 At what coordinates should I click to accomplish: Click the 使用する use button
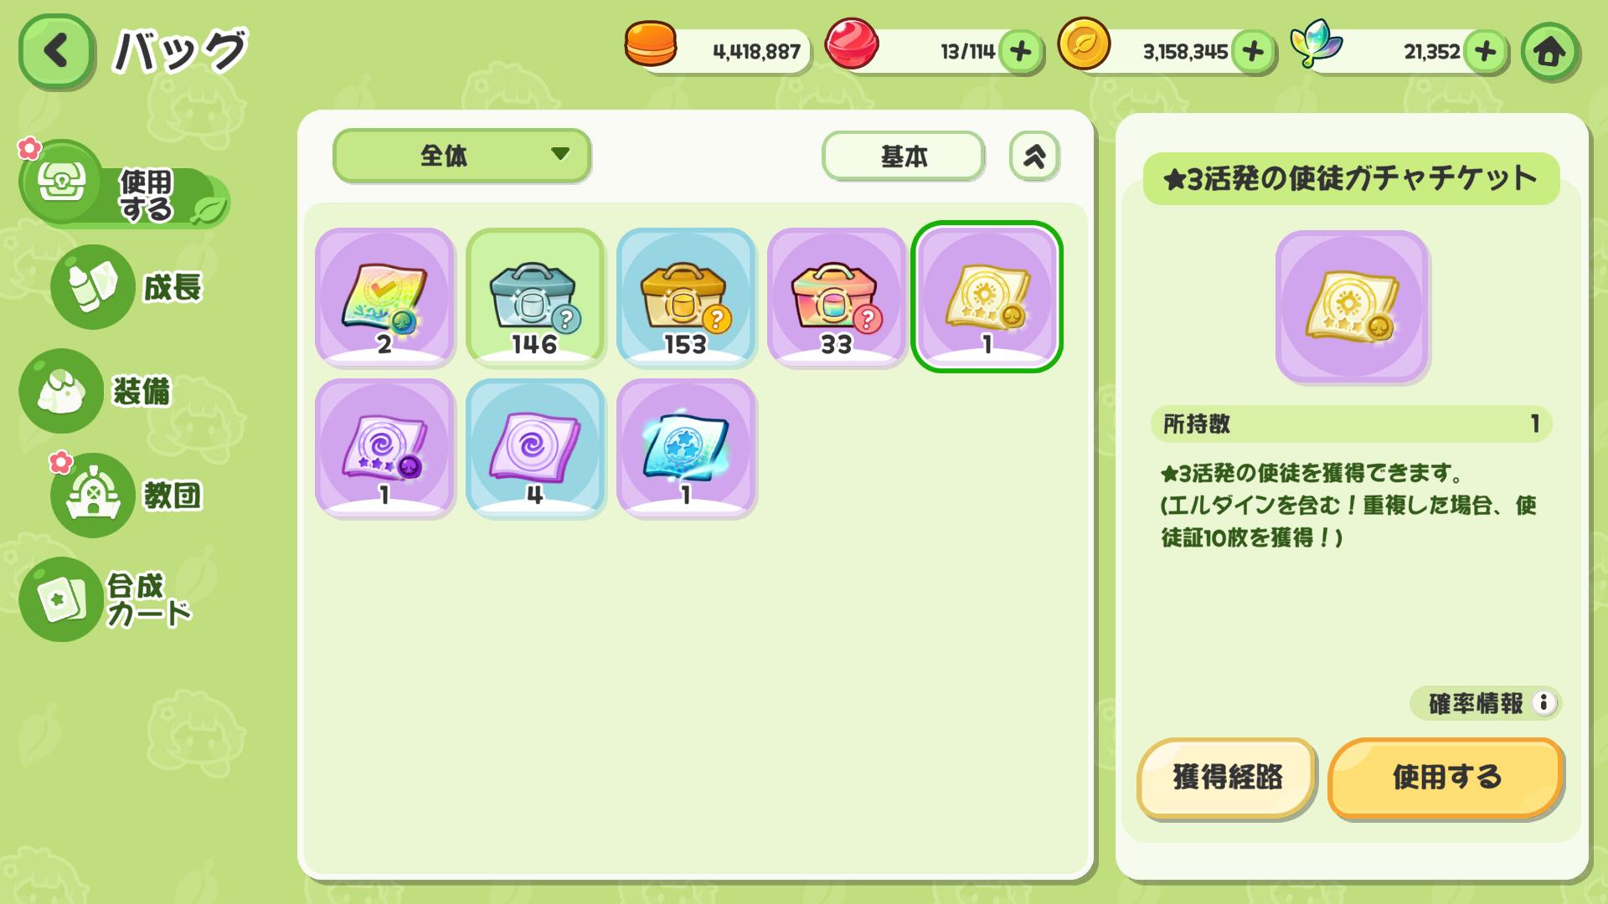[x=1446, y=778]
